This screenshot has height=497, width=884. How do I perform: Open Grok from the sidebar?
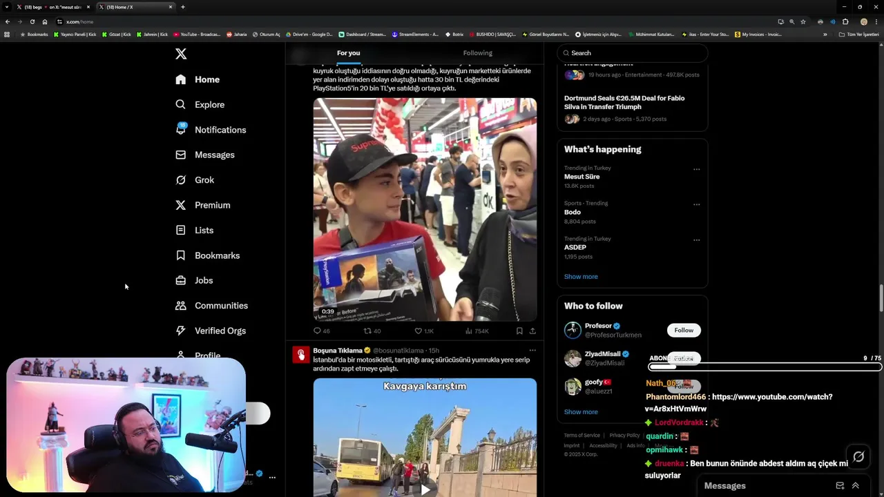[x=195, y=179]
